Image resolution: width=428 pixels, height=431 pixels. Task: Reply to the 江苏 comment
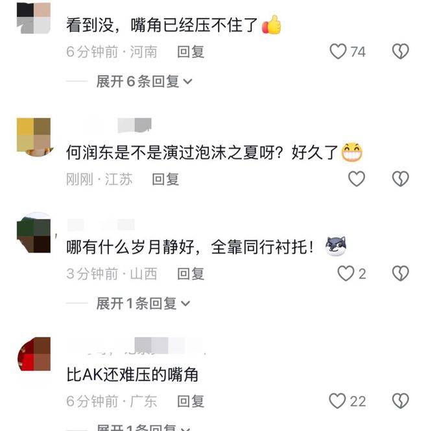click(165, 179)
